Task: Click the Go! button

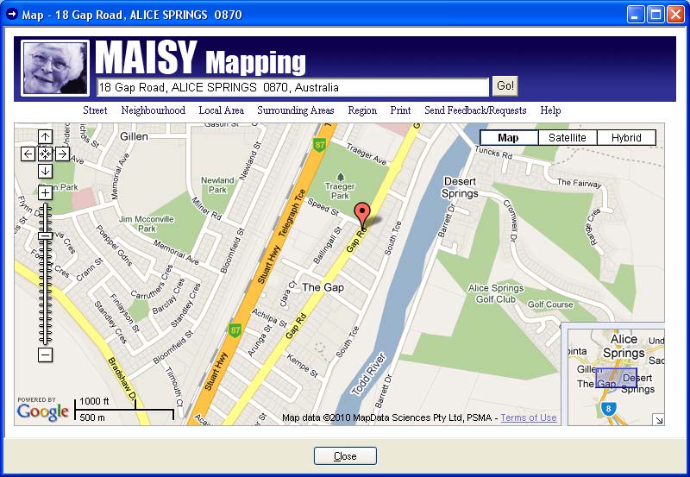Action: coord(505,85)
